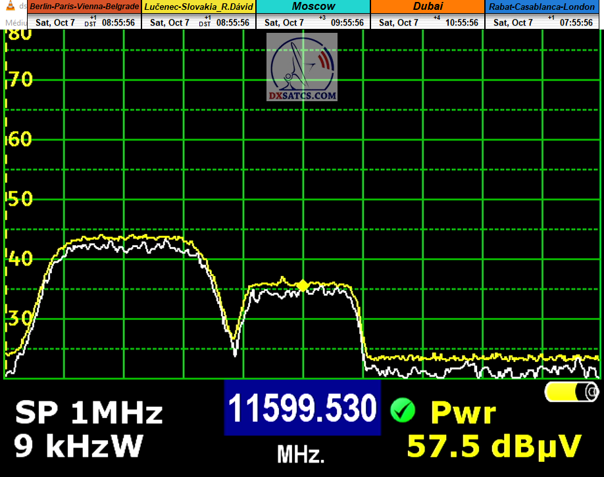Click the 9 kHzW bandwidth label
This screenshot has height=477, width=604.
click(78, 446)
